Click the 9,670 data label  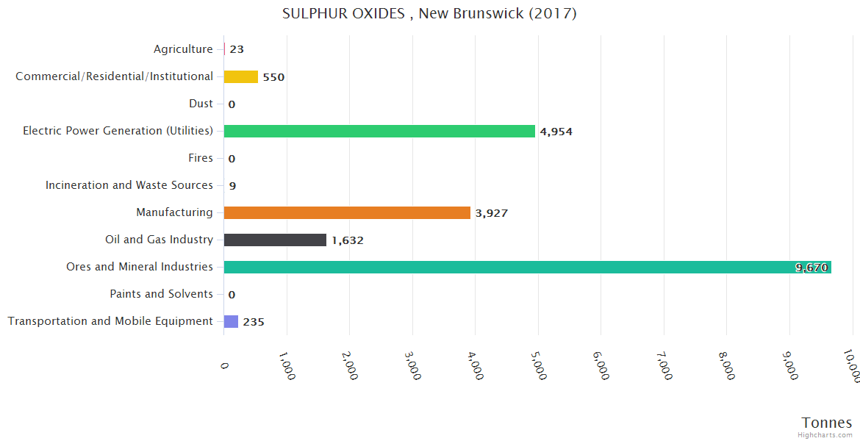pos(811,268)
